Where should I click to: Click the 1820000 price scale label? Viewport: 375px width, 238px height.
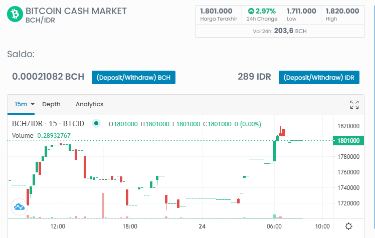348,126
